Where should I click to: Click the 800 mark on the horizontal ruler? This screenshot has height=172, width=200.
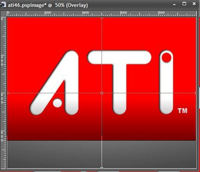(x=161, y=13)
